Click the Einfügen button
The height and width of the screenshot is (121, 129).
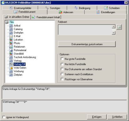point(97,117)
